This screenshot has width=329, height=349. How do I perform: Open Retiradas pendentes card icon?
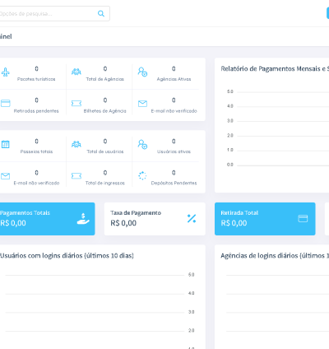click(6, 104)
